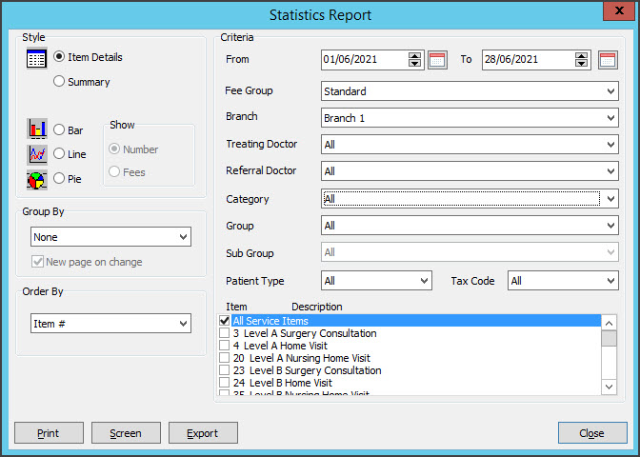Expand the Fee Group dropdown
Image resolution: width=640 pixels, height=457 pixels.
point(610,92)
